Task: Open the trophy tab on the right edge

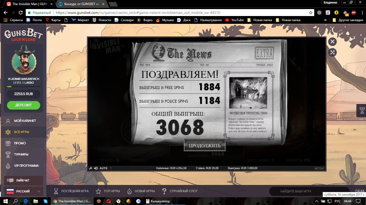Action: click(x=361, y=110)
